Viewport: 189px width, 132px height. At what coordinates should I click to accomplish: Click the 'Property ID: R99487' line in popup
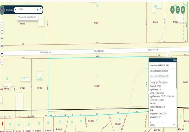tap(156, 86)
